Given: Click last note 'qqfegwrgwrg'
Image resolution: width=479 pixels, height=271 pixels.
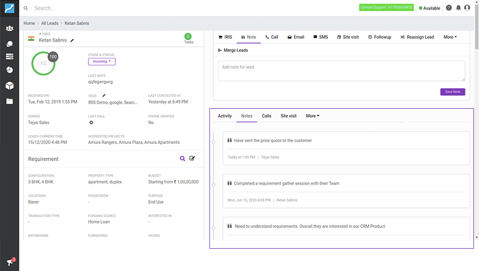Looking at the screenshot, I should (100, 82).
